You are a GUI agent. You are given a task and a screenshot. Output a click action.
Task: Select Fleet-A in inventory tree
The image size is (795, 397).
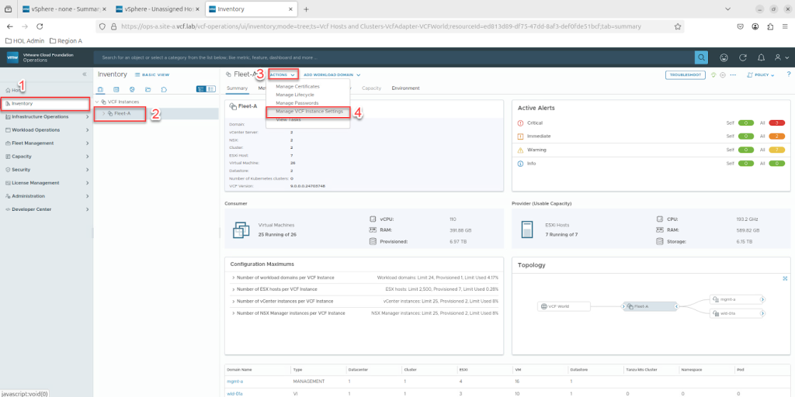(122, 113)
